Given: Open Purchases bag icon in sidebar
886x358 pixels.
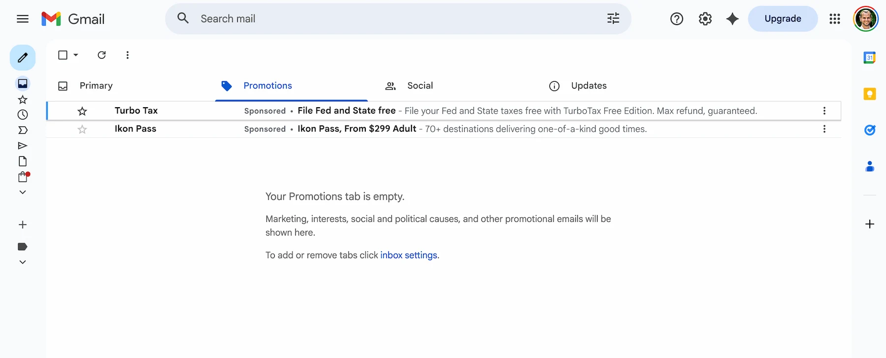Looking at the screenshot, I should click(23, 177).
